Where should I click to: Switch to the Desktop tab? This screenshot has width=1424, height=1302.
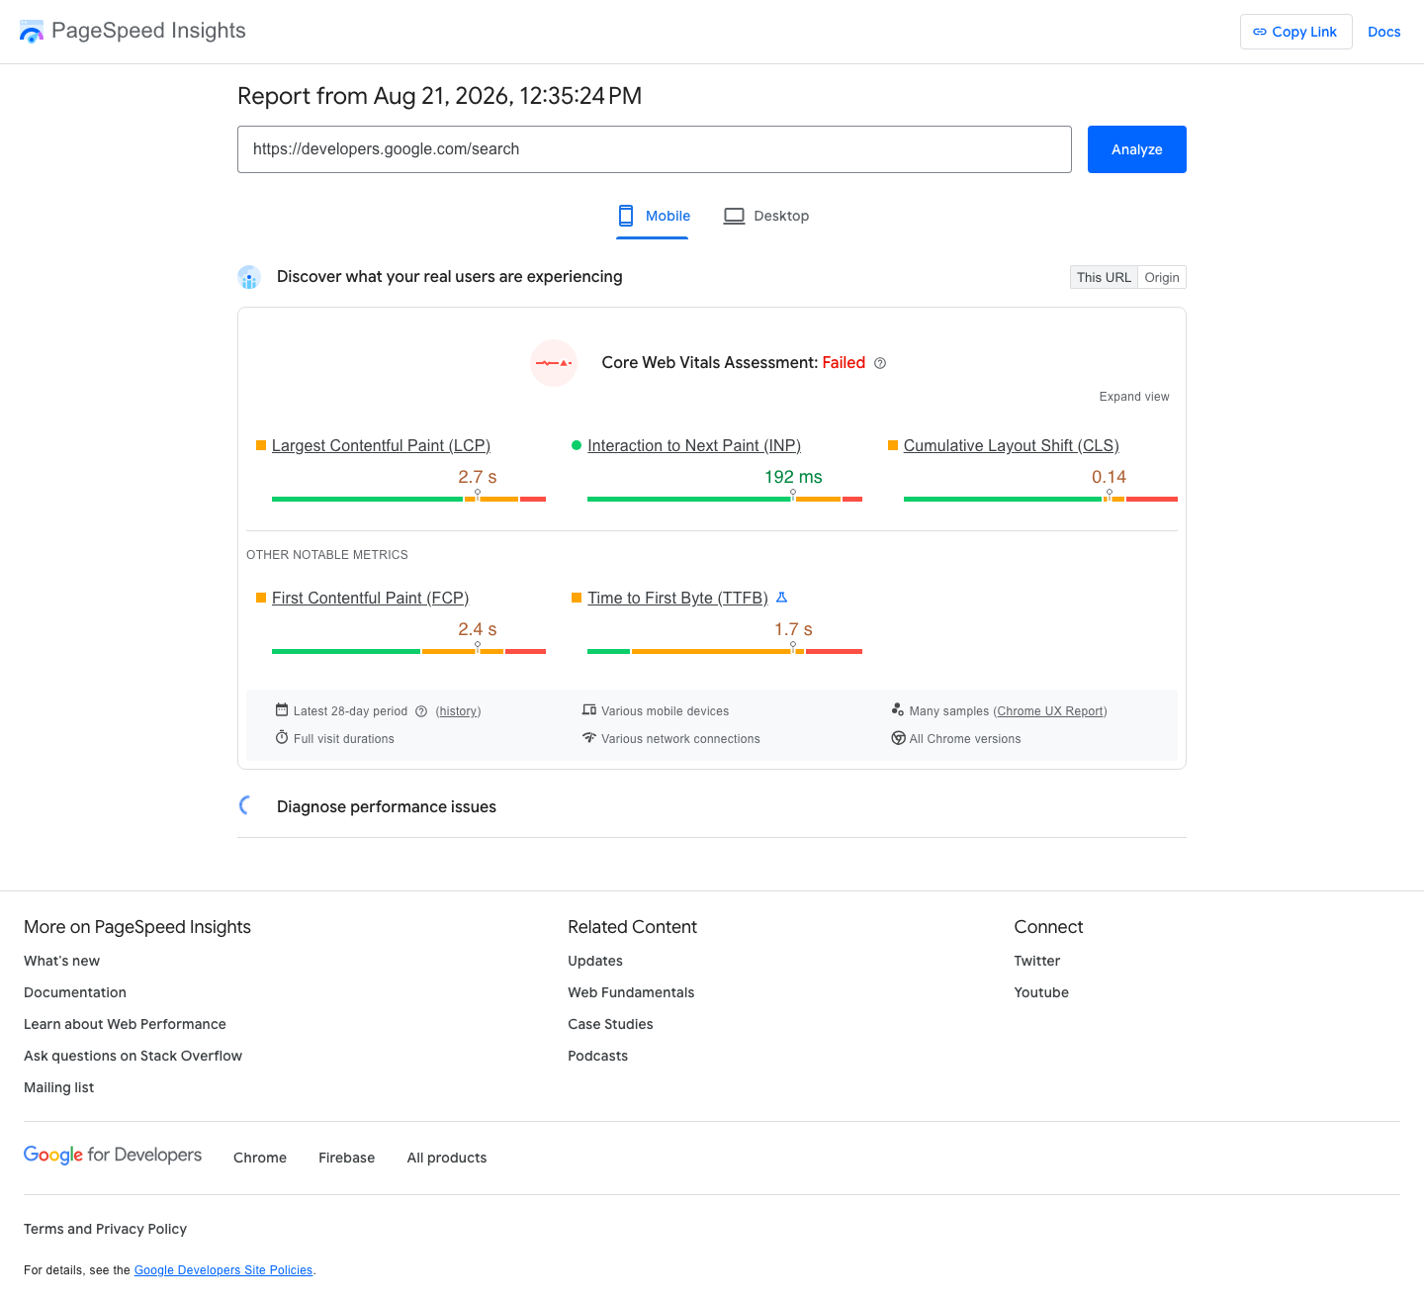(x=766, y=216)
